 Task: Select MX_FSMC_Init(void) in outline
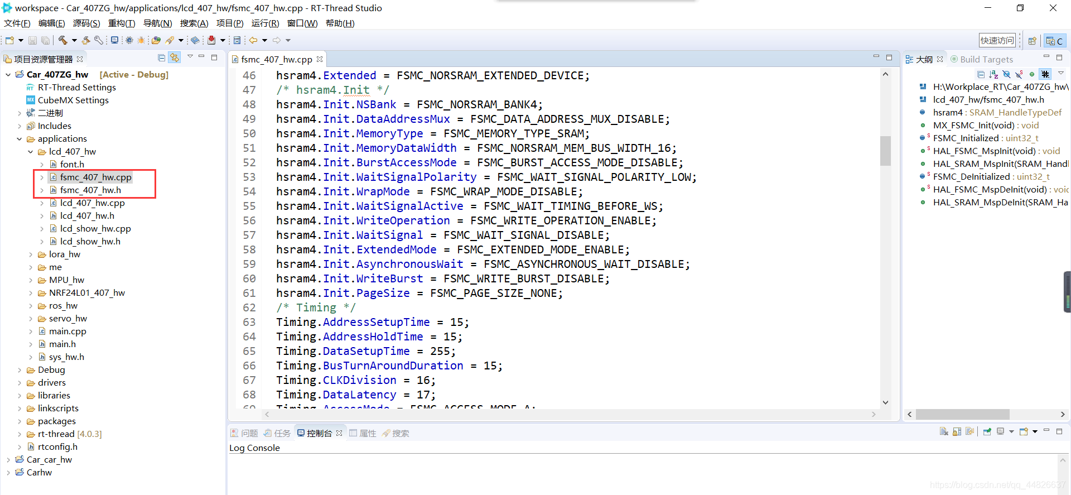click(x=986, y=126)
